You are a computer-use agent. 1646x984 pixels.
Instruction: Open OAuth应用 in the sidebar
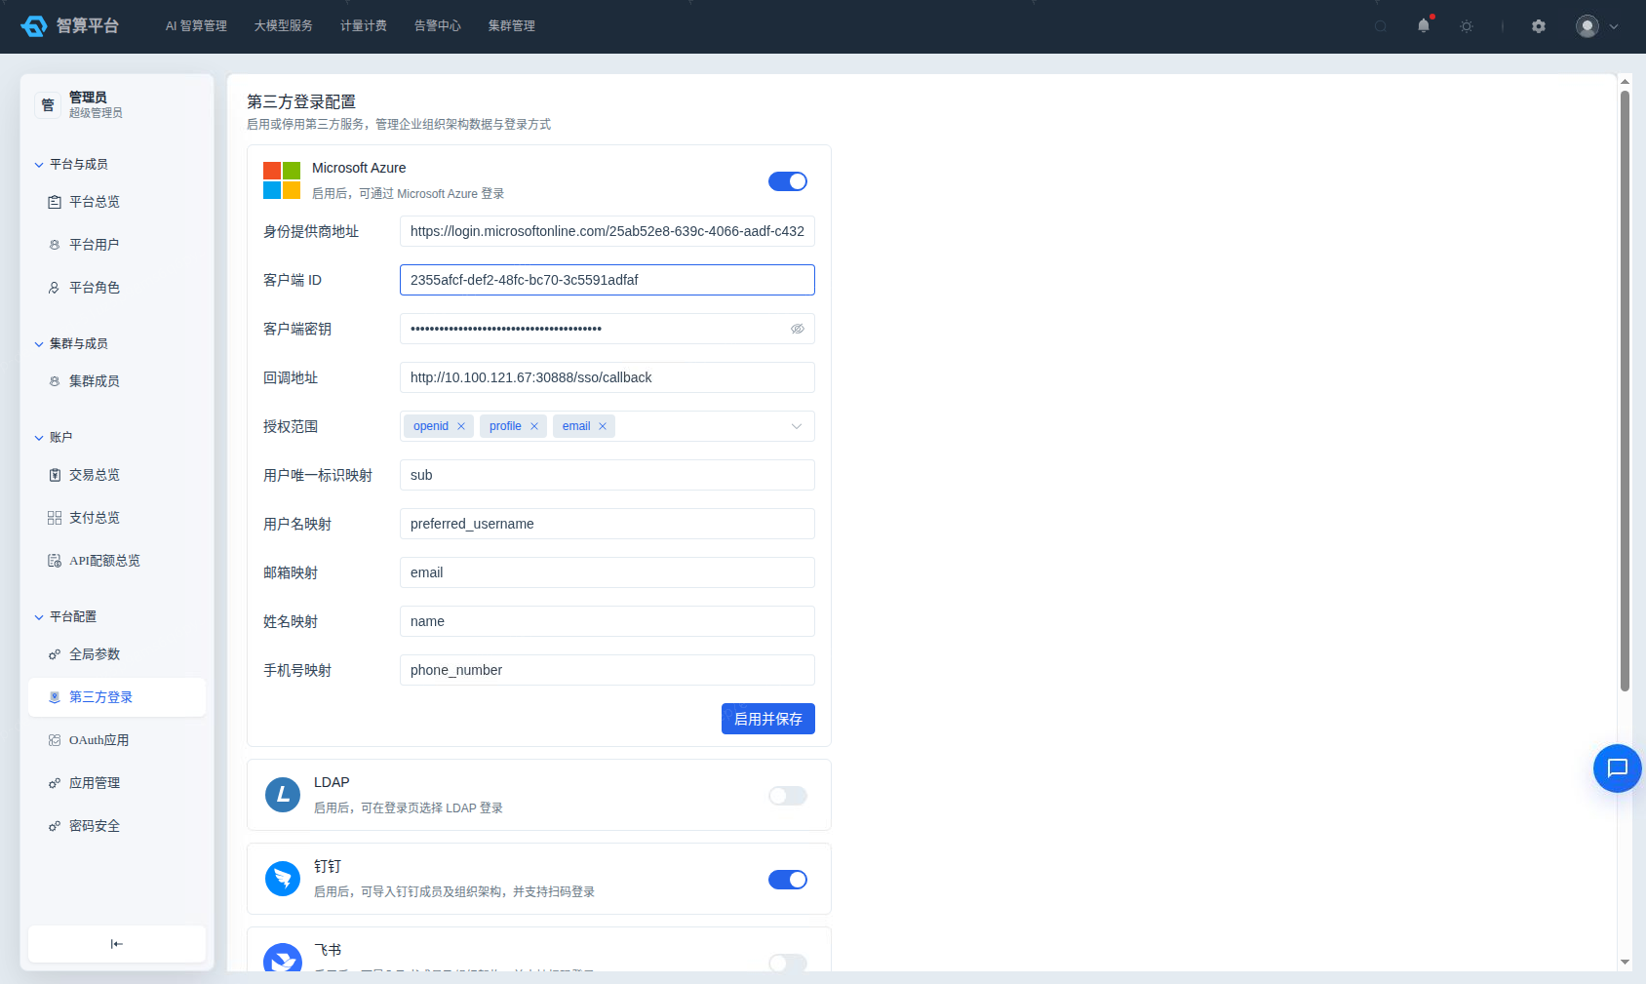117,740
